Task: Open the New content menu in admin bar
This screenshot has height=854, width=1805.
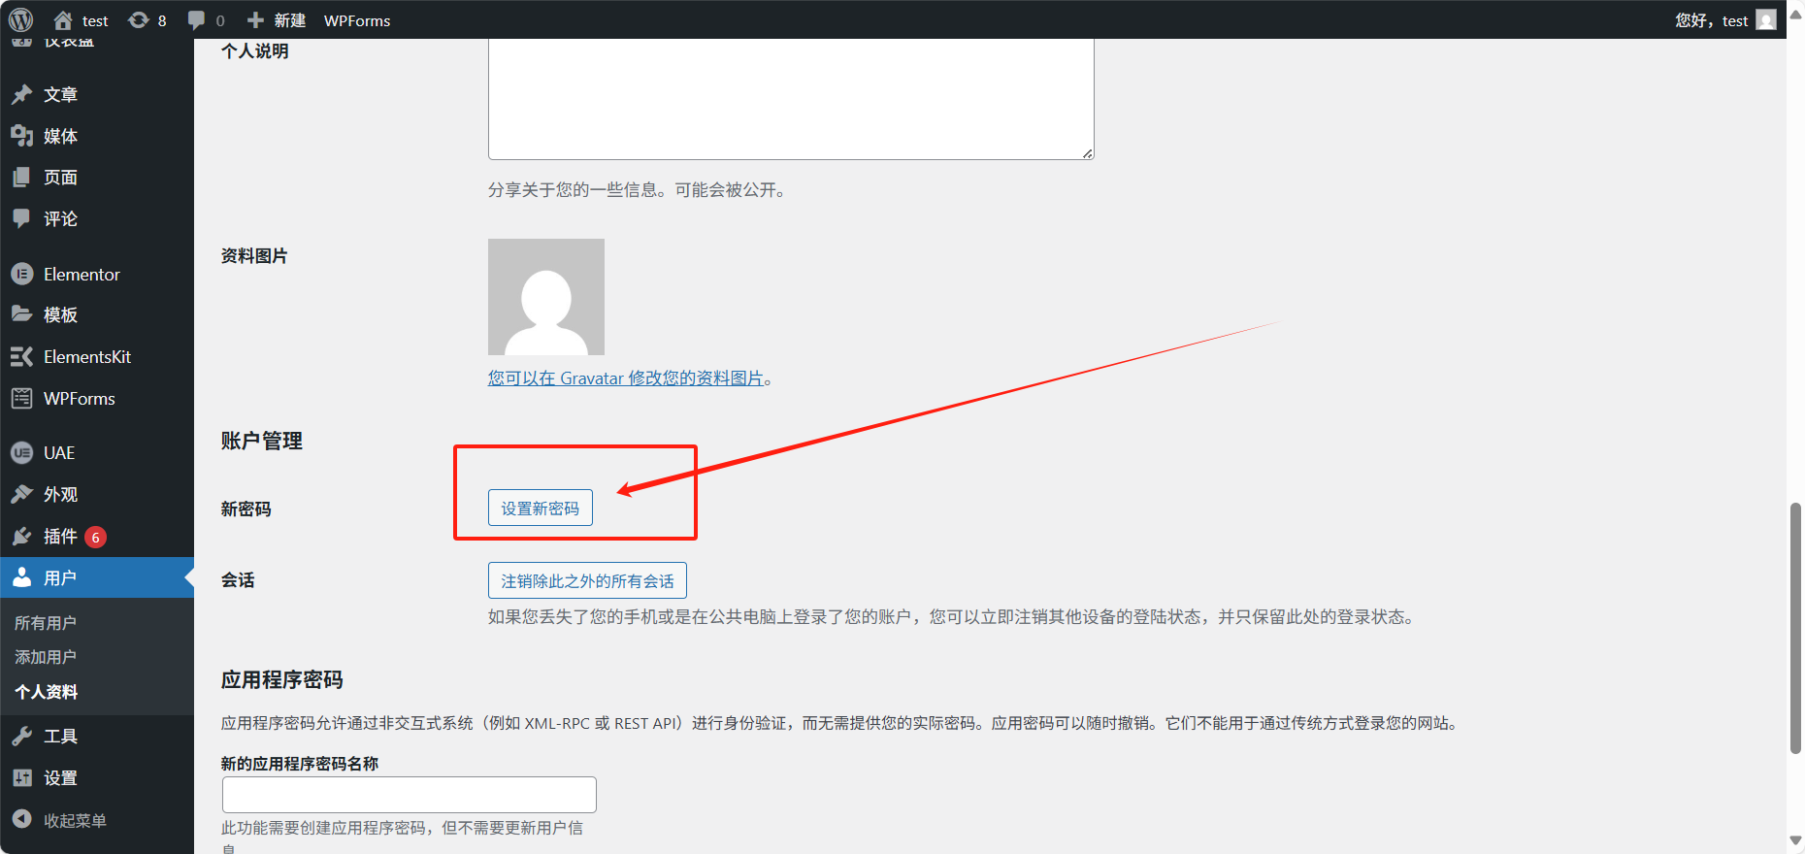Action: point(277,20)
